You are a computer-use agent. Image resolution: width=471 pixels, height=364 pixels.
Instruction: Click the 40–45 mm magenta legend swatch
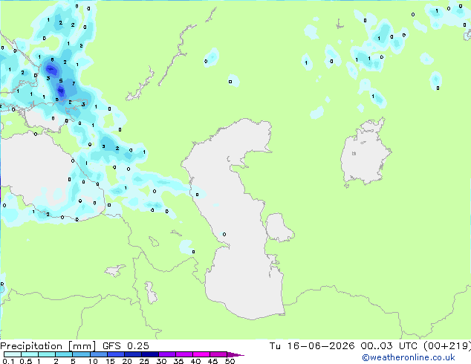201,354
